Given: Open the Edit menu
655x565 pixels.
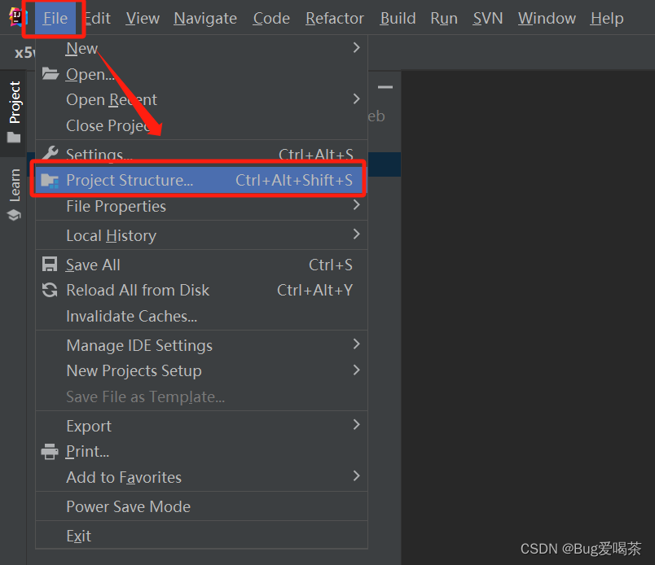Looking at the screenshot, I should click(97, 18).
